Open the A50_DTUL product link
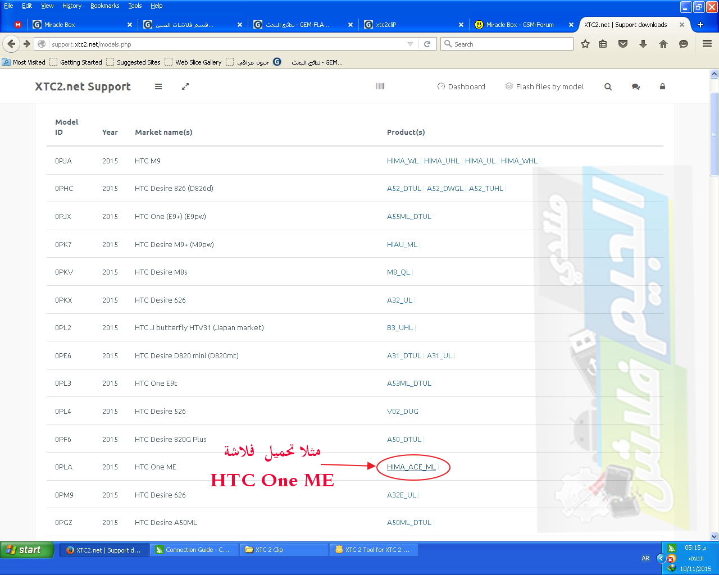 coord(404,440)
